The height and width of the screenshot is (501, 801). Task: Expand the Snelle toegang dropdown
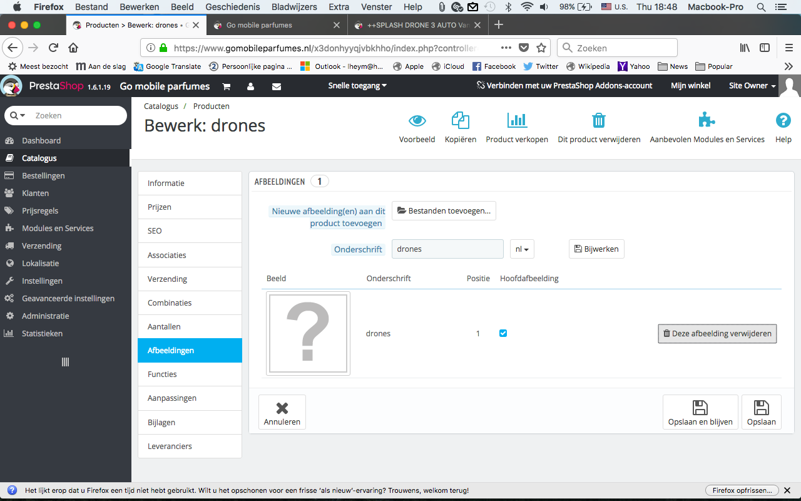pyautogui.click(x=357, y=86)
